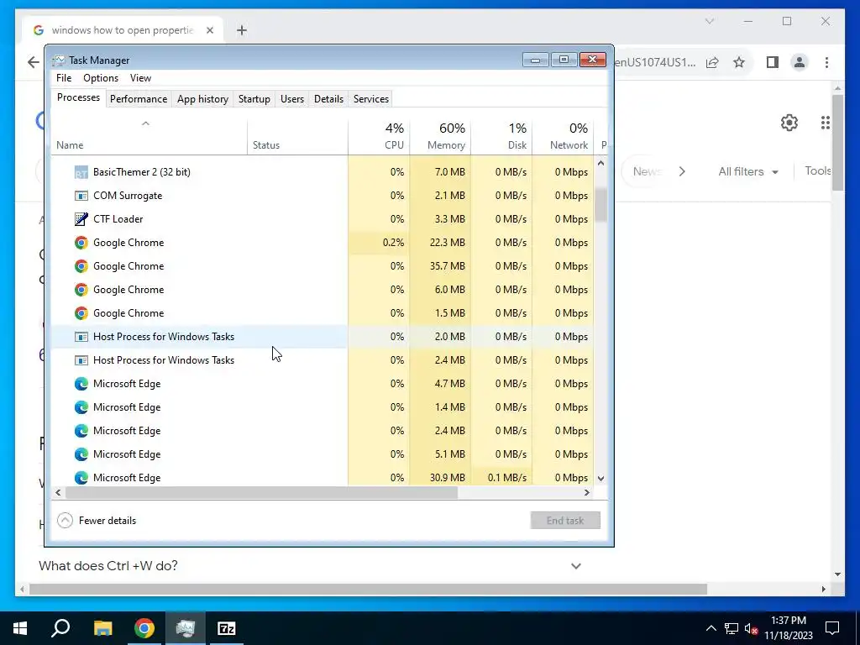Image resolution: width=860 pixels, height=645 pixels.
Task: Expand 'What does Ctrl +W do?' question
Action: click(576, 566)
